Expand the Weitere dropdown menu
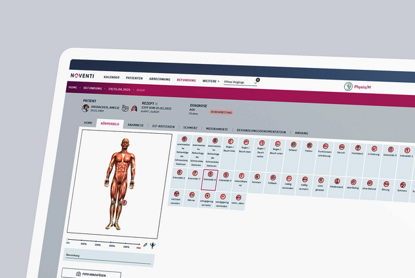This screenshot has width=415, height=278. [x=211, y=81]
